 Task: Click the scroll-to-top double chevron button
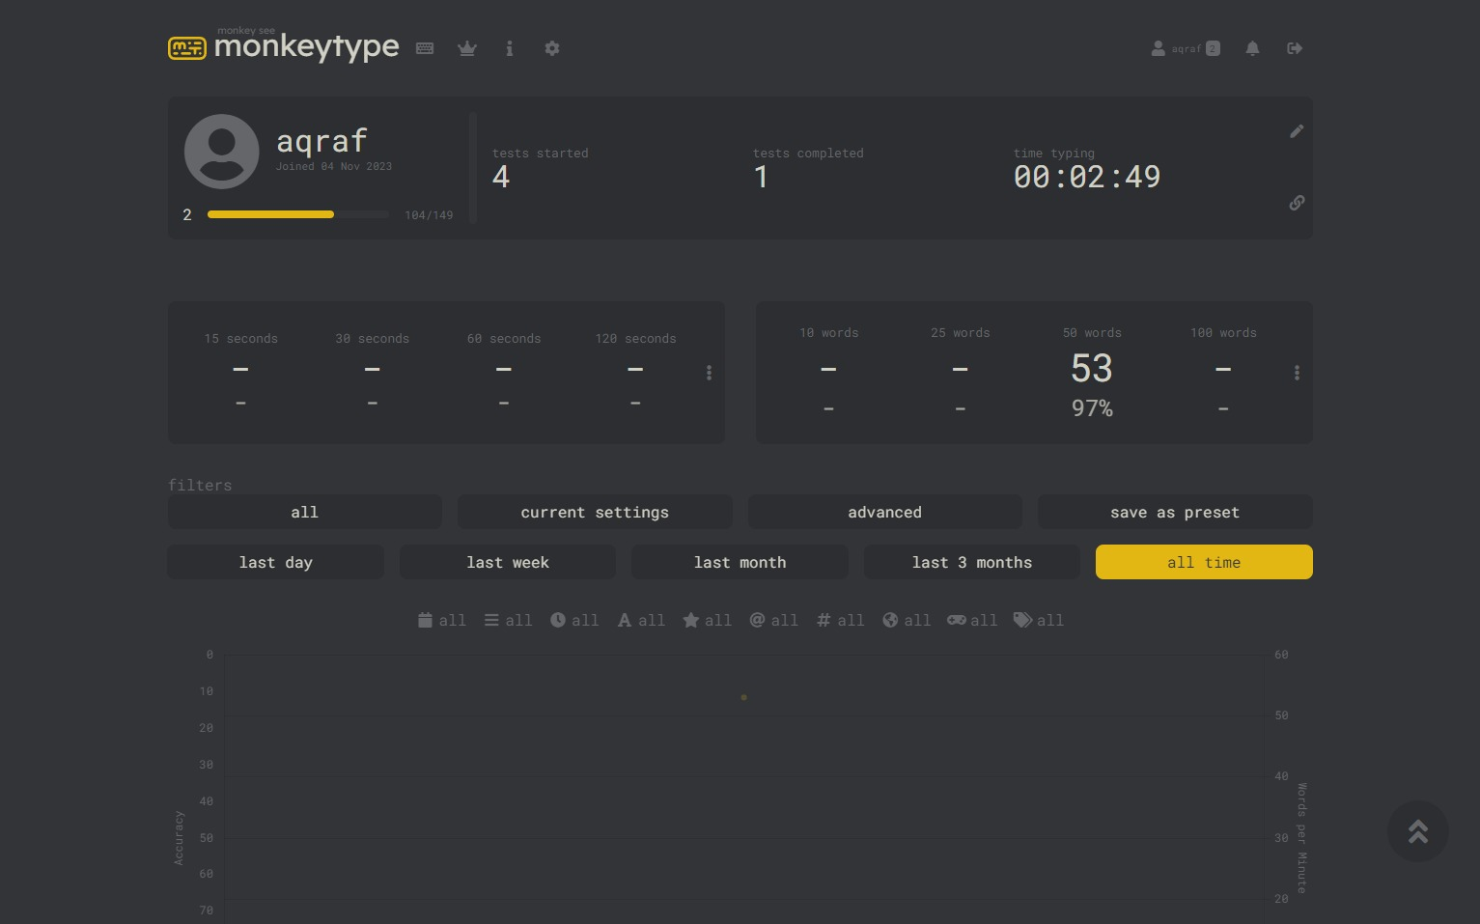(1417, 831)
